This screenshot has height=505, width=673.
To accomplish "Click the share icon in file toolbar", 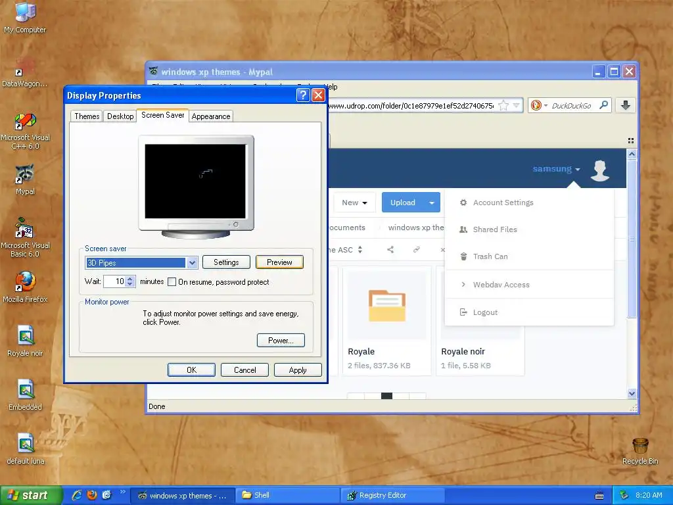I will pyautogui.click(x=390, y=249).
